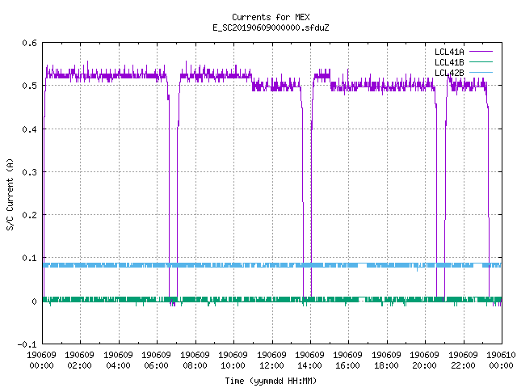
Task: Click the purple LCL41A legend line sample
Action: 481,52
